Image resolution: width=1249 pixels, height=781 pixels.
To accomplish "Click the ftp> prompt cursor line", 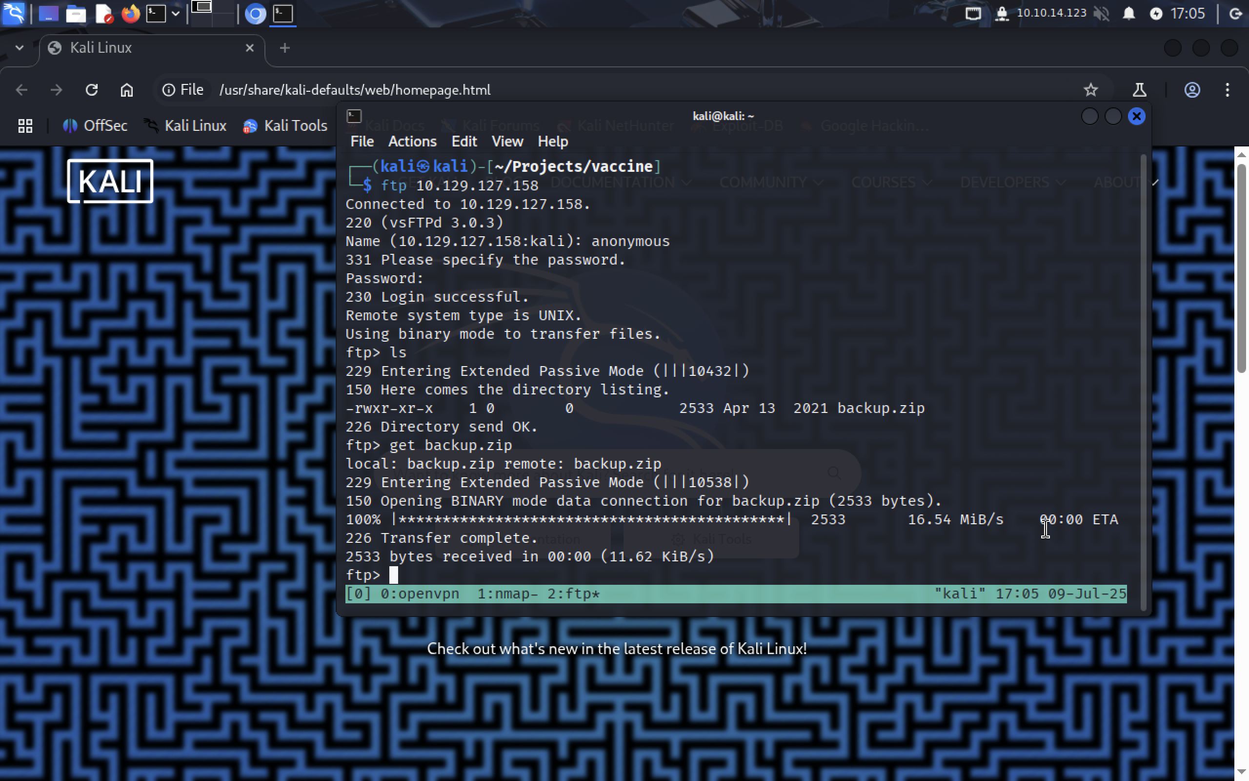I will (372, 575).
